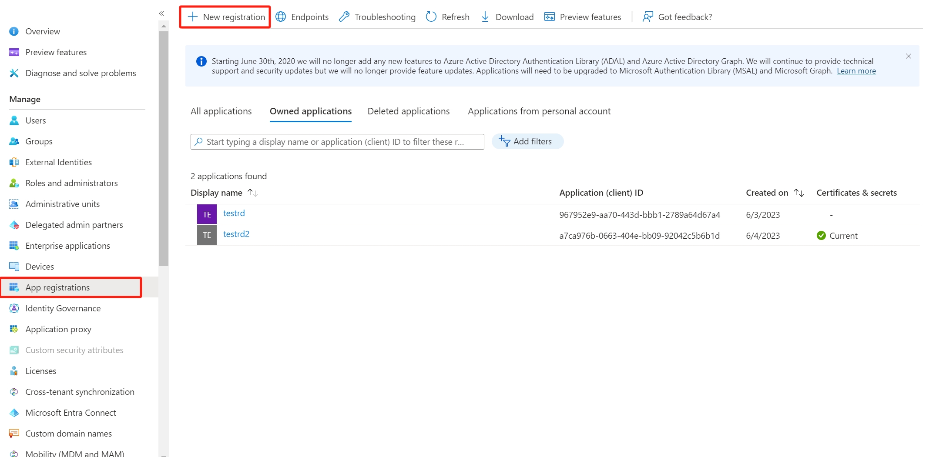Viewport: 936px width, 457px height.
Task: Click the Cross-tenant synchronization icon
Action: point(14,392)
